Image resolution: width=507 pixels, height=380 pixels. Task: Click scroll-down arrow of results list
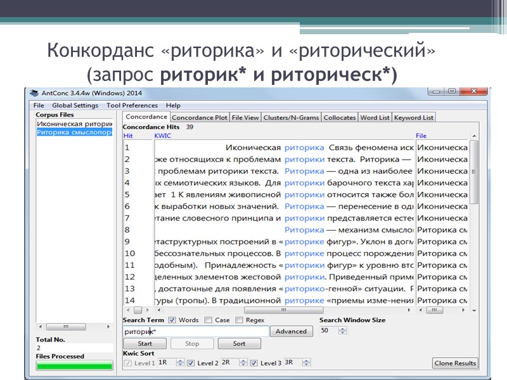[x=474, y=310]
